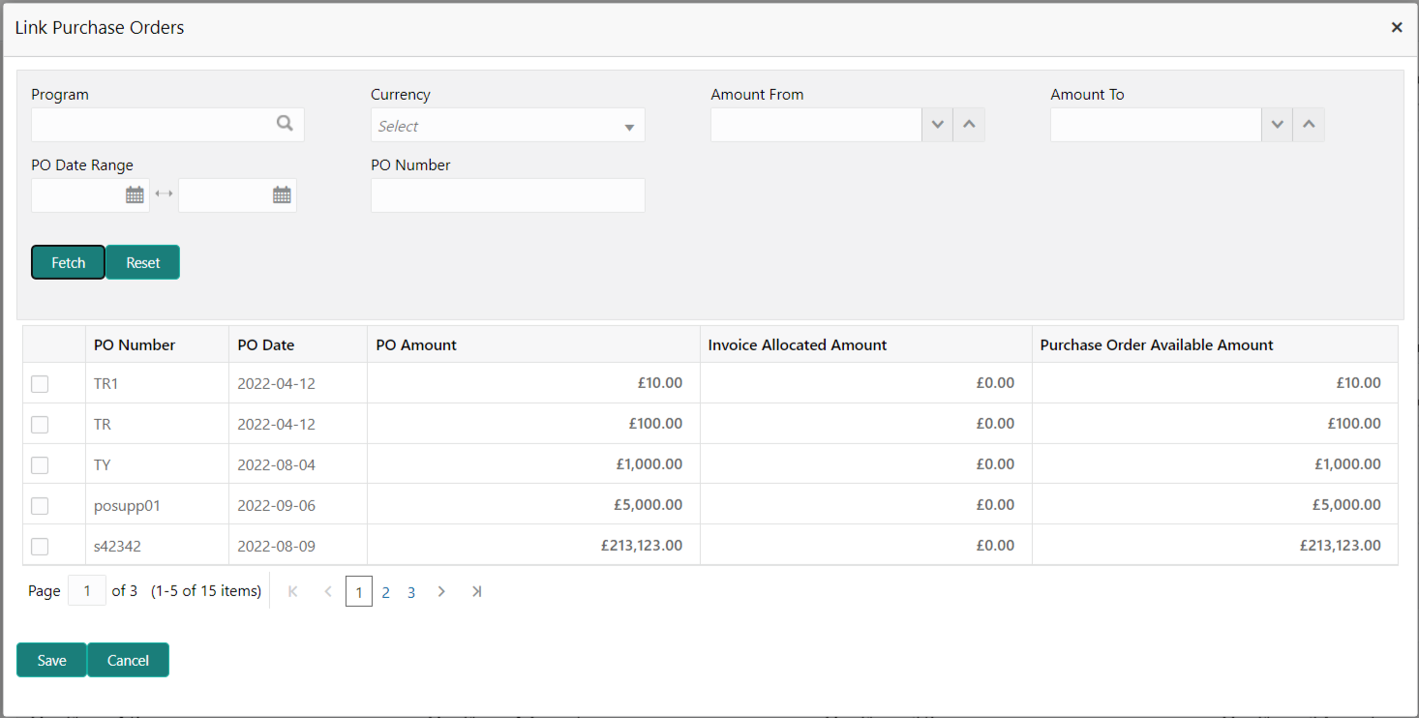Reset the search filters

click(x=143, y=262)
